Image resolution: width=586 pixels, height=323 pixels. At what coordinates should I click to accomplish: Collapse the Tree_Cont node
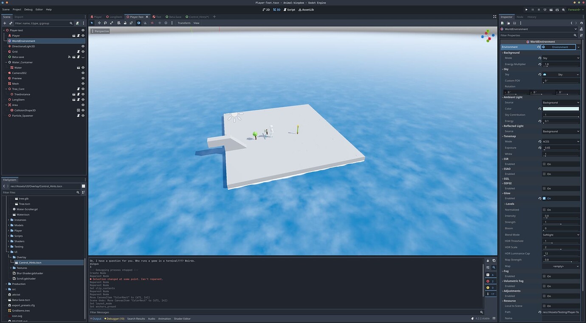(x=6, y=89)
